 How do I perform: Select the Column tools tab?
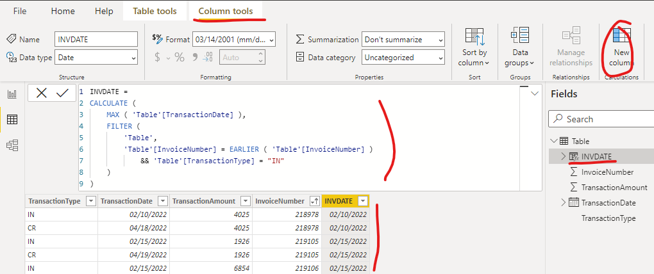tap(226, 12)
